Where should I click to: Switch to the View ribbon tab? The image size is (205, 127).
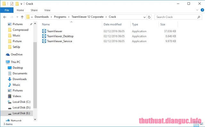tap(47, 10)
